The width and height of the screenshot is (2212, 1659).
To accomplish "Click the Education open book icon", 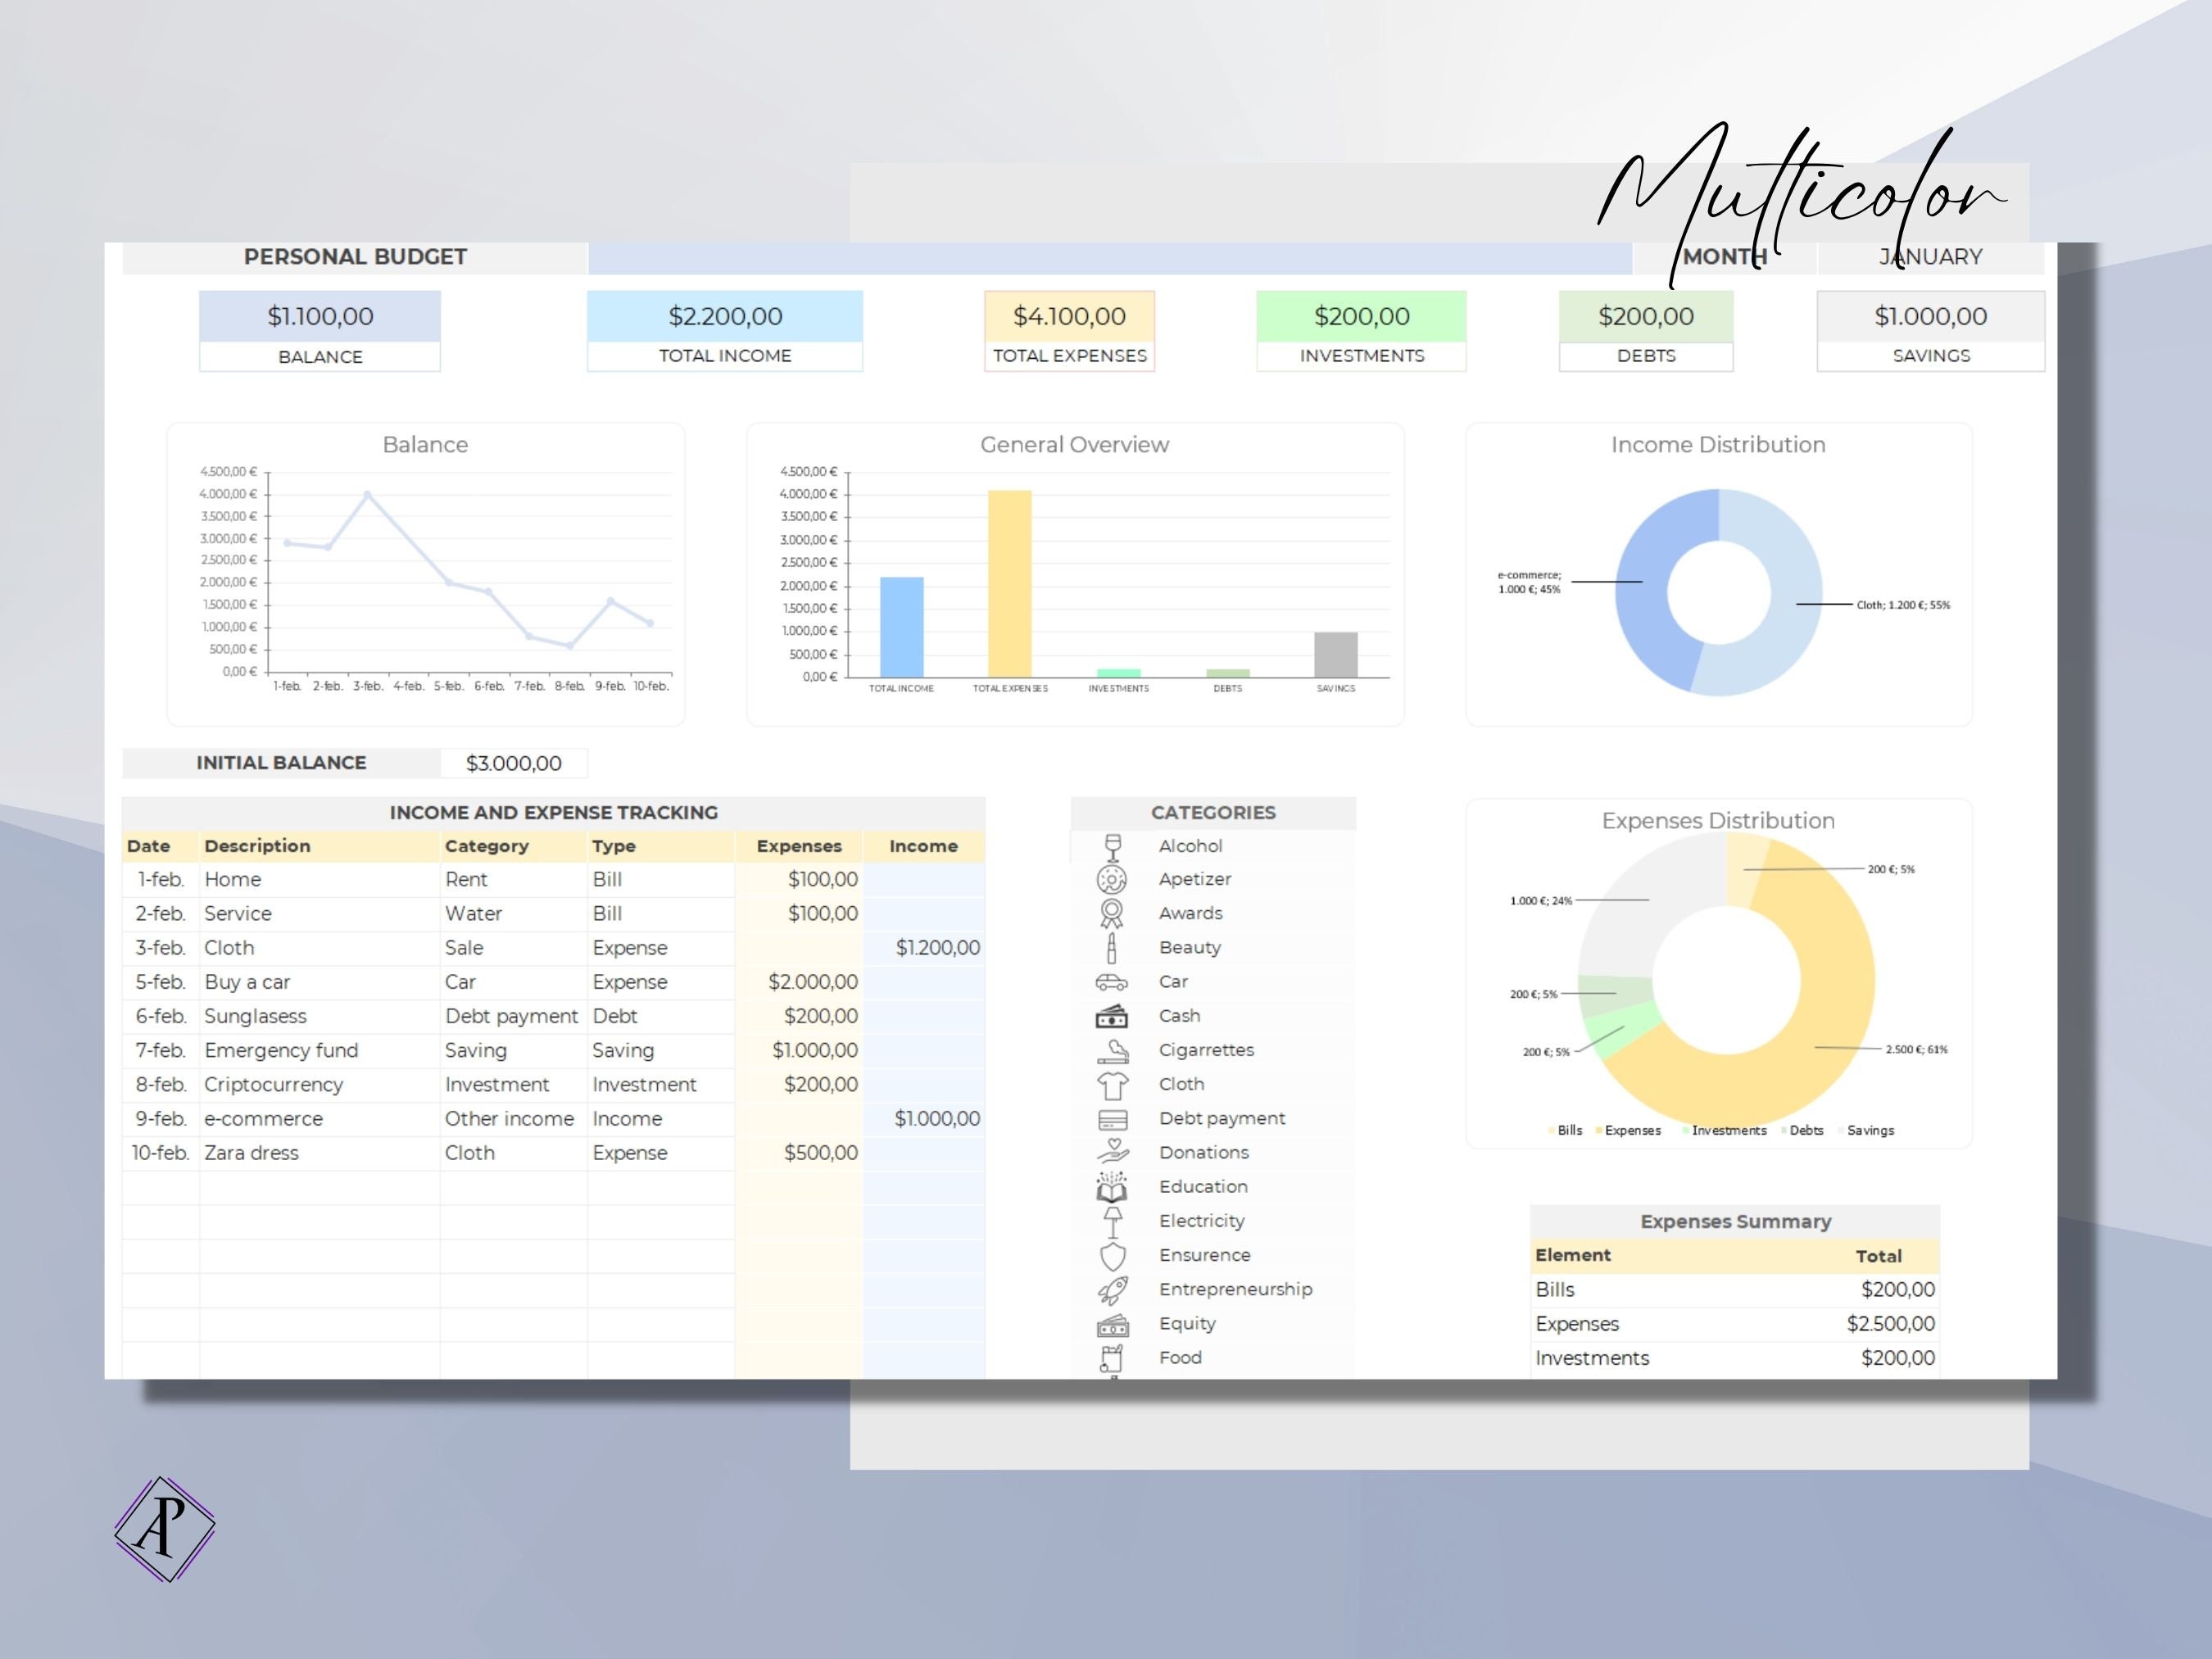I will click(1113, 1186).
